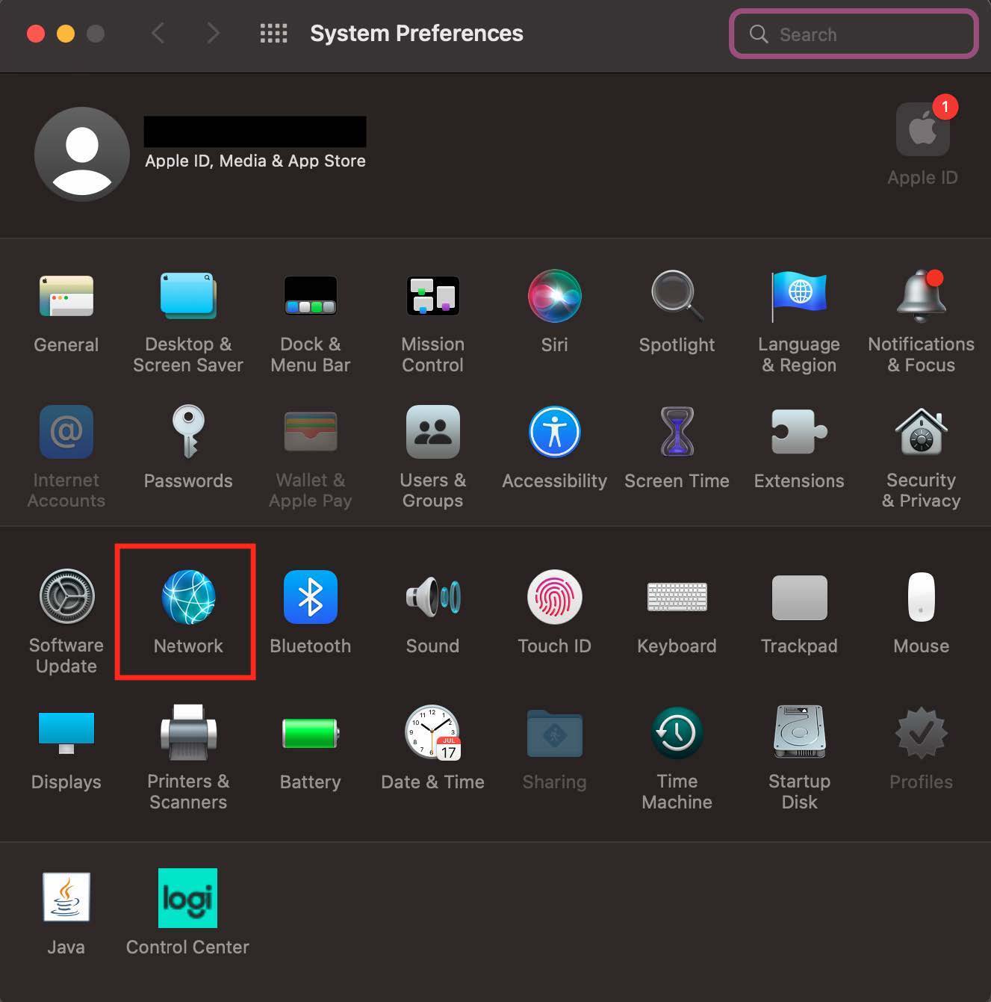
Task: Click the user profile avatar picture
Action: point(82,153)
